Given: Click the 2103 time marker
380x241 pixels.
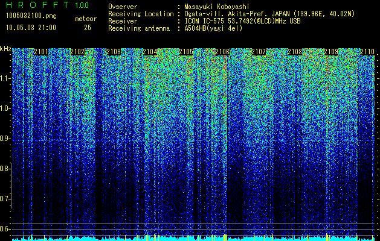Looking at the screenshot, I should (114, 52).
